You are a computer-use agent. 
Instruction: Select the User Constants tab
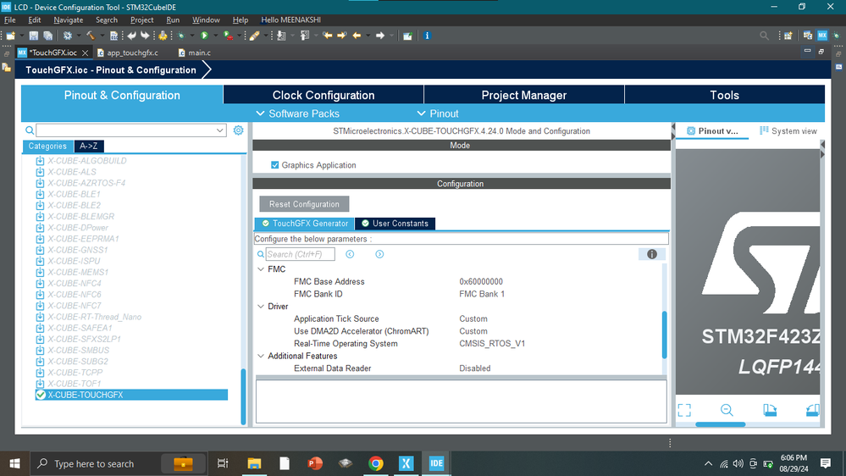[395, 224]
